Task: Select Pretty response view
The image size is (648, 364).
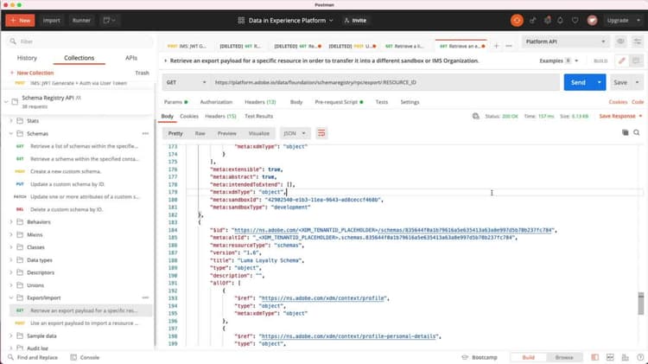Action: tap(175, 133)
